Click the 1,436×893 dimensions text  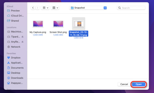pyautogui.click(x=58, y=35)
